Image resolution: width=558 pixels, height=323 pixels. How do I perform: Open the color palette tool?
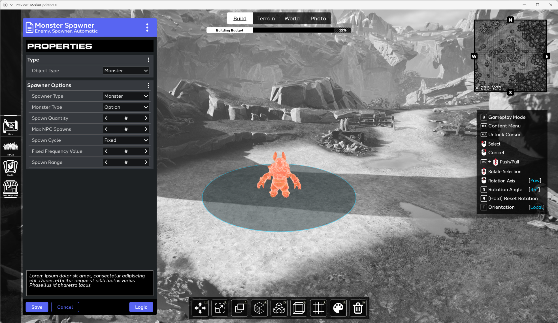pos(338,308)
